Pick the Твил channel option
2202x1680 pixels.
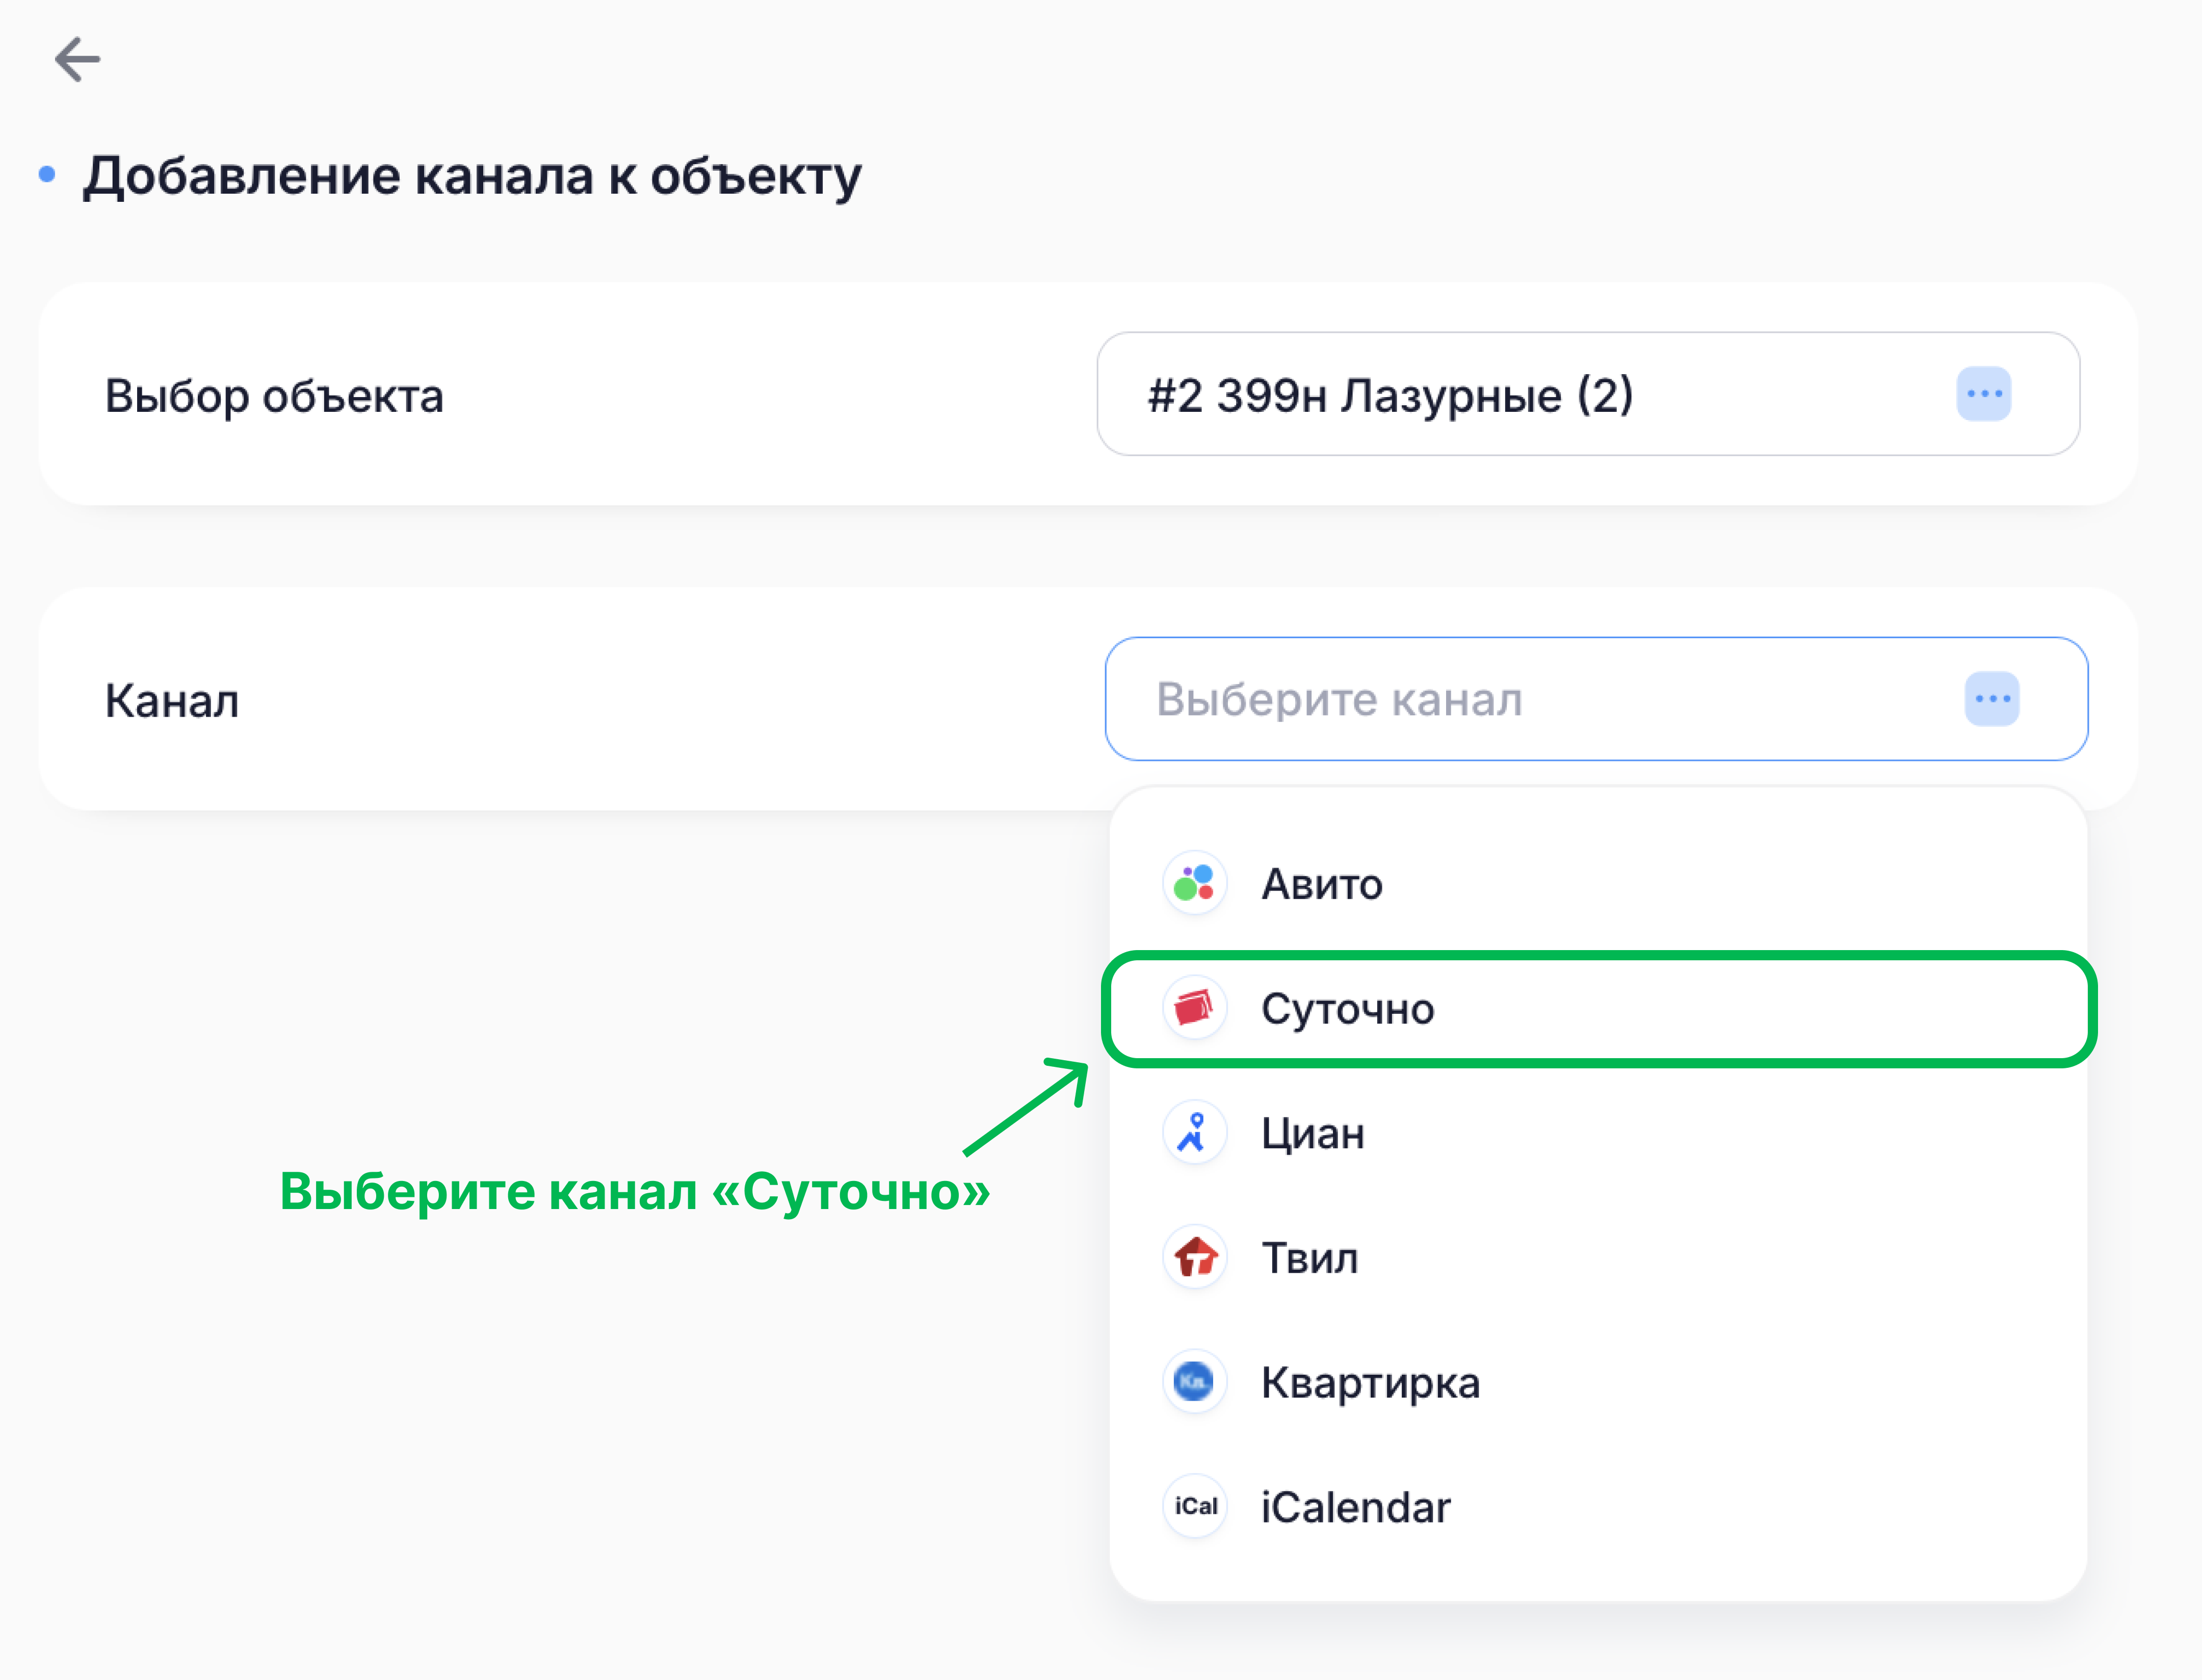pos(1309,1258)
